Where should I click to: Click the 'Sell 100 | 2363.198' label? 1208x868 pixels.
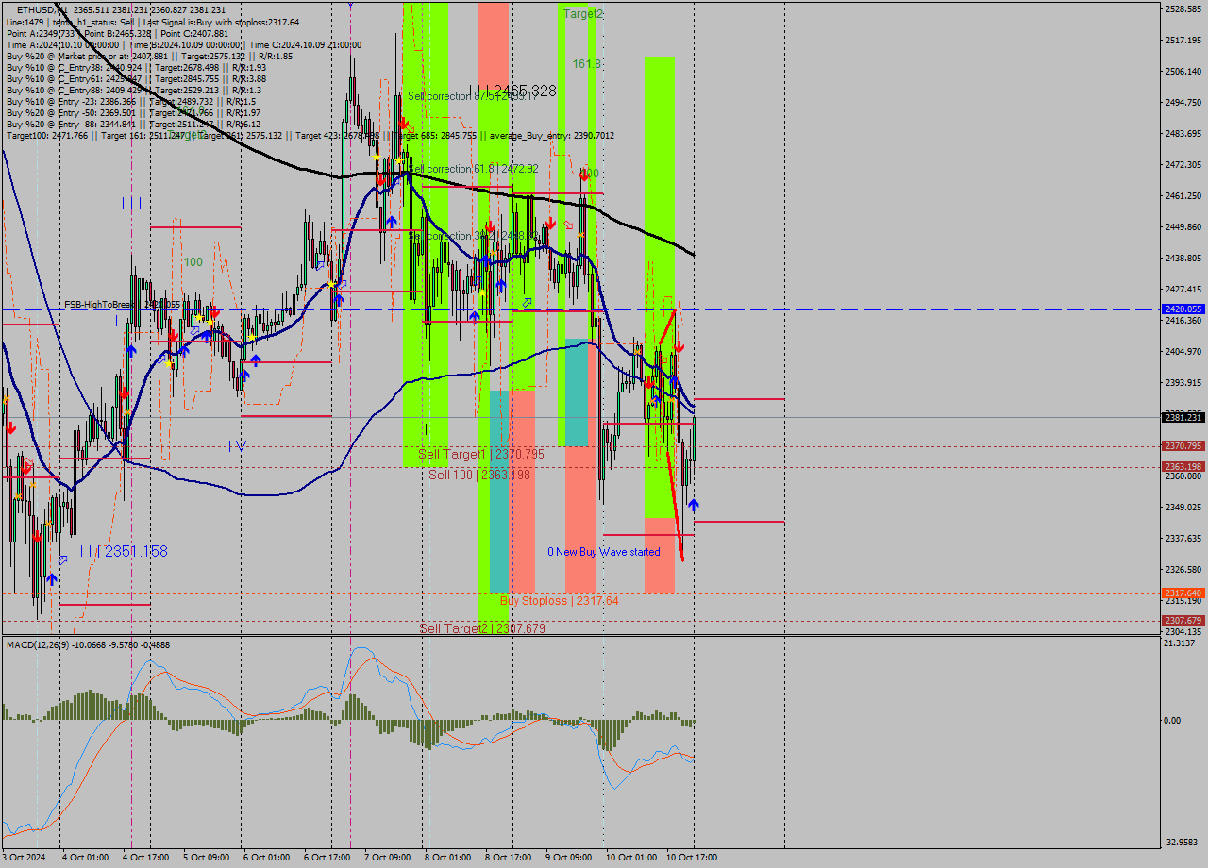point(479,475)
